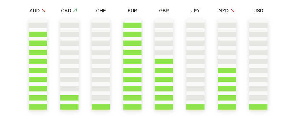
Task: Click the upper green segment of CAD bar
Action: coord(69,98)
